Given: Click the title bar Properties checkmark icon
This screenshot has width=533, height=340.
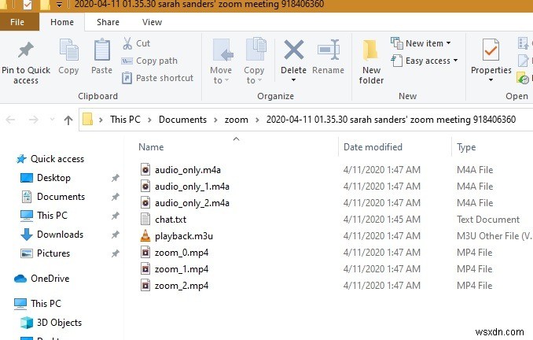Looking at the screenshot, I should coord(28,5).
